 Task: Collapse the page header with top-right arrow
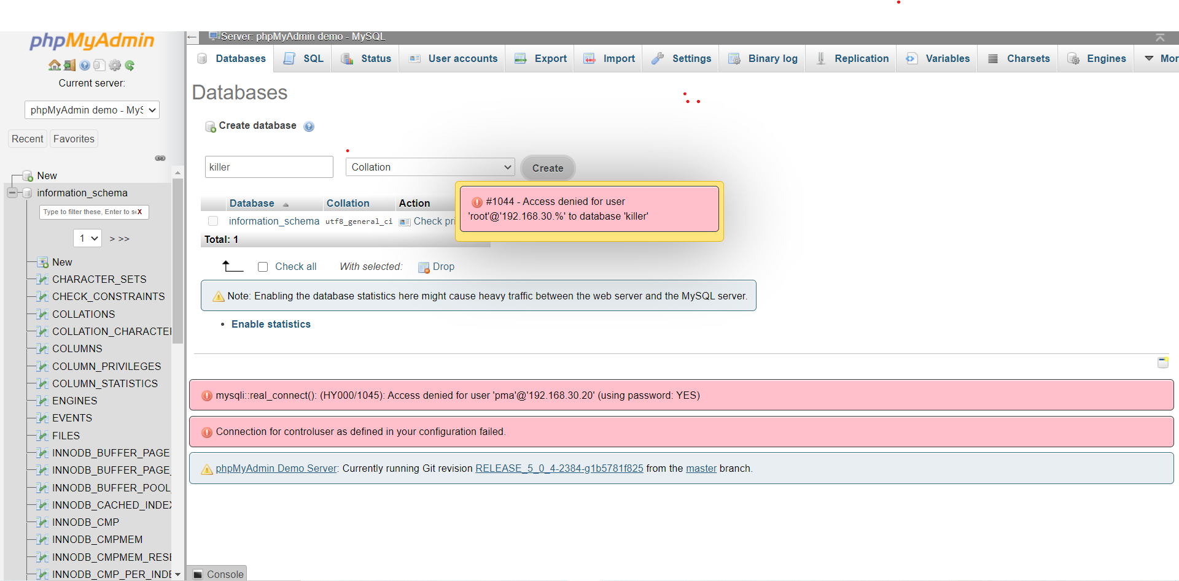(x=1160, y=37)
